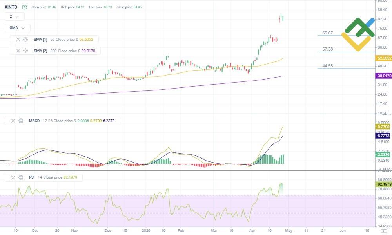Remove the SMA [1] indicator

(18, 39)
